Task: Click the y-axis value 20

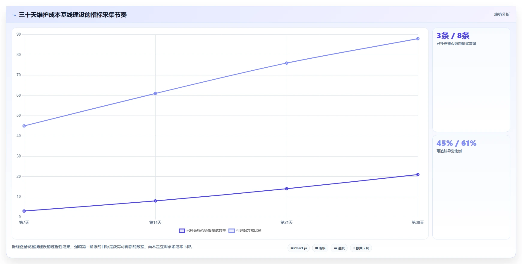Action: (19, 177)
